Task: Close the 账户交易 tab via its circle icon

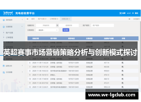Action: [46, 19]
